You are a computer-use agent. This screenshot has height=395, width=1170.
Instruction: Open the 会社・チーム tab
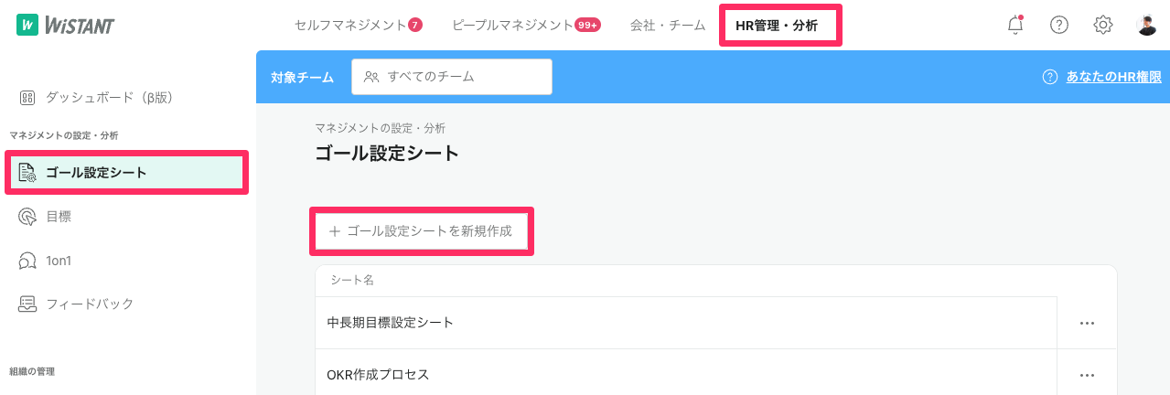point(668,26)
